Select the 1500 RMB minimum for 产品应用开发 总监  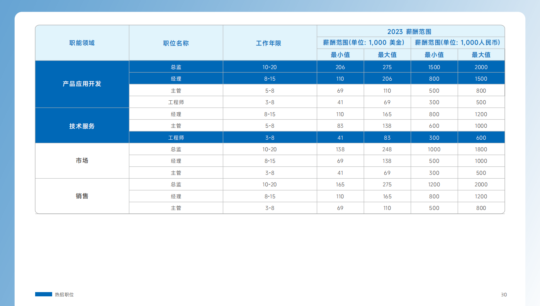click(434, 67)
